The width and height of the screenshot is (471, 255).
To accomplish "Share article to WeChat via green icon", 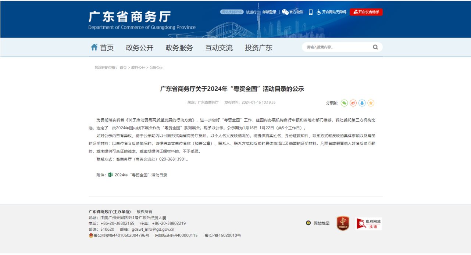I will 344,103.
